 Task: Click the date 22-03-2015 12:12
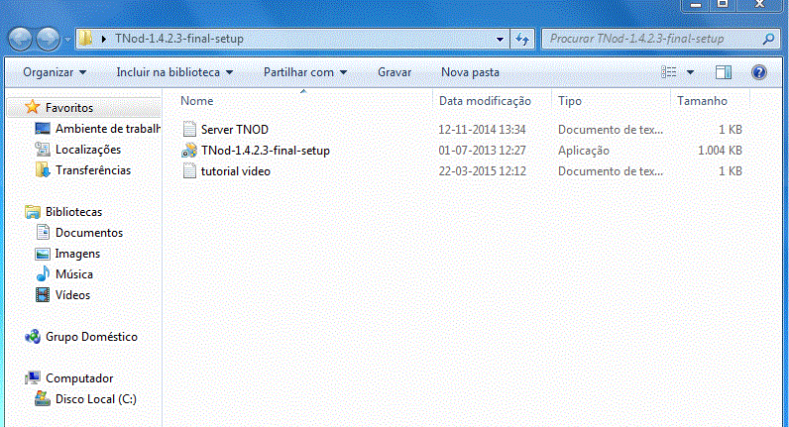pyautogui.click(x=482, y=171)
